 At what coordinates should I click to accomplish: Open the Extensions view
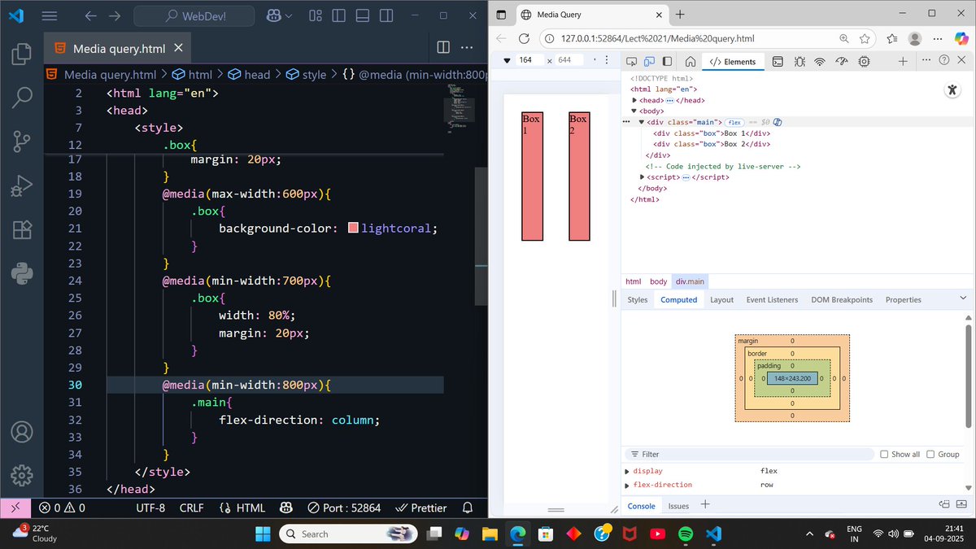pyautogui.click(x=22, y=230)
